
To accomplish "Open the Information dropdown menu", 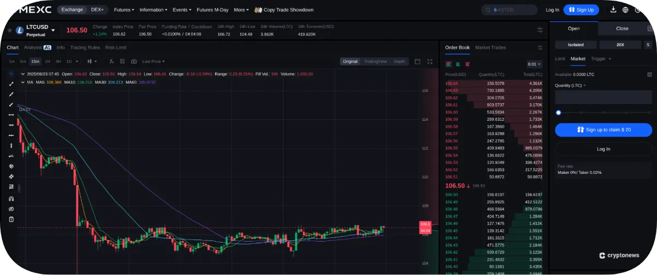I will (x=153, y=10).
